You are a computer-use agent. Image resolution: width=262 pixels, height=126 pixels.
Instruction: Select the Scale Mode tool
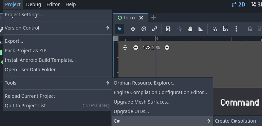(155, 29)
